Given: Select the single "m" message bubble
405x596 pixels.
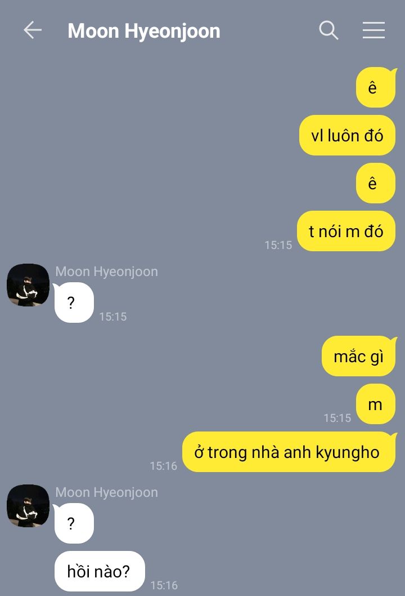Looking at the screenshot, I should coord(376,404).
